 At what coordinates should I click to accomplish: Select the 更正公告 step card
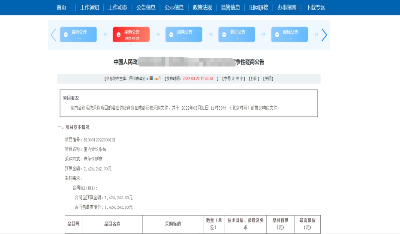(237, 34)
